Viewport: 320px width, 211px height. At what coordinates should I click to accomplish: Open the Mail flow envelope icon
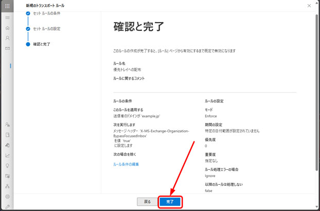coord(7,48)
